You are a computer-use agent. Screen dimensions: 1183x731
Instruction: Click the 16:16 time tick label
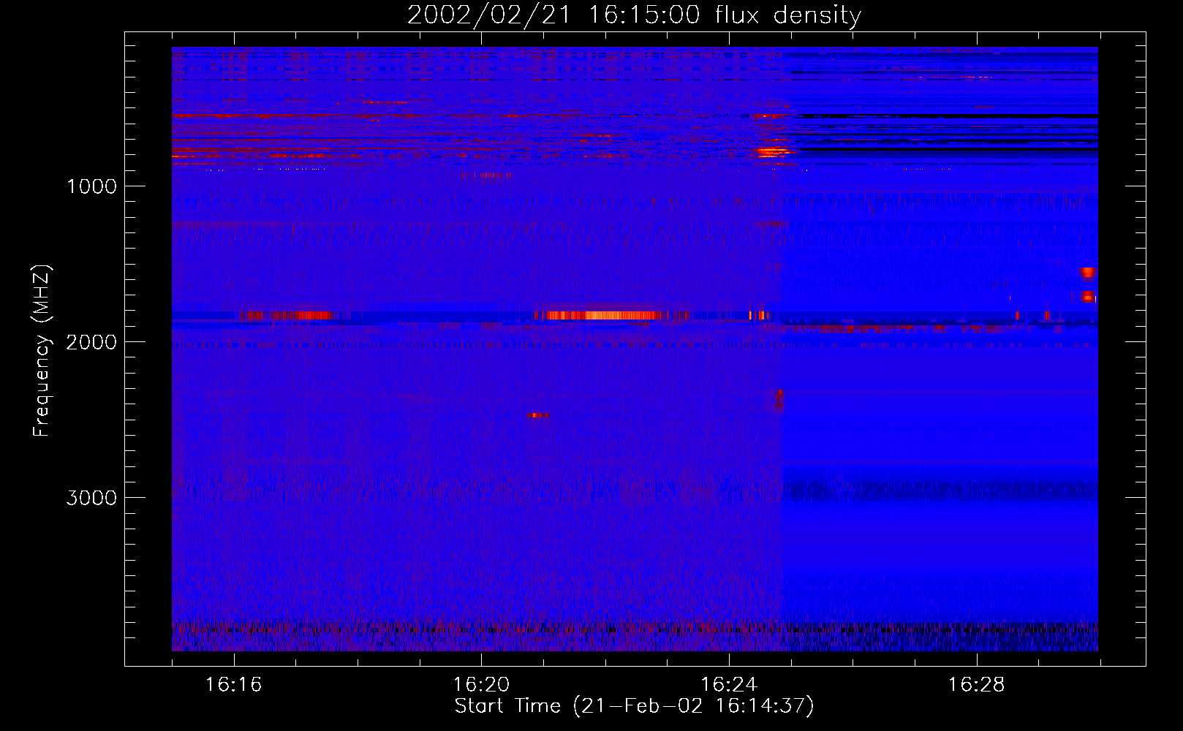(233, 685)
